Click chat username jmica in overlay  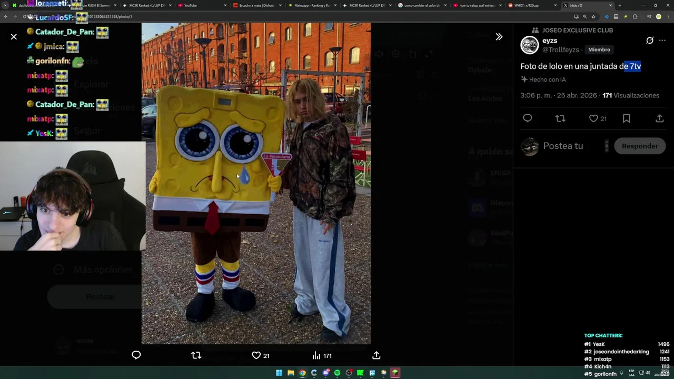[54, 46]
